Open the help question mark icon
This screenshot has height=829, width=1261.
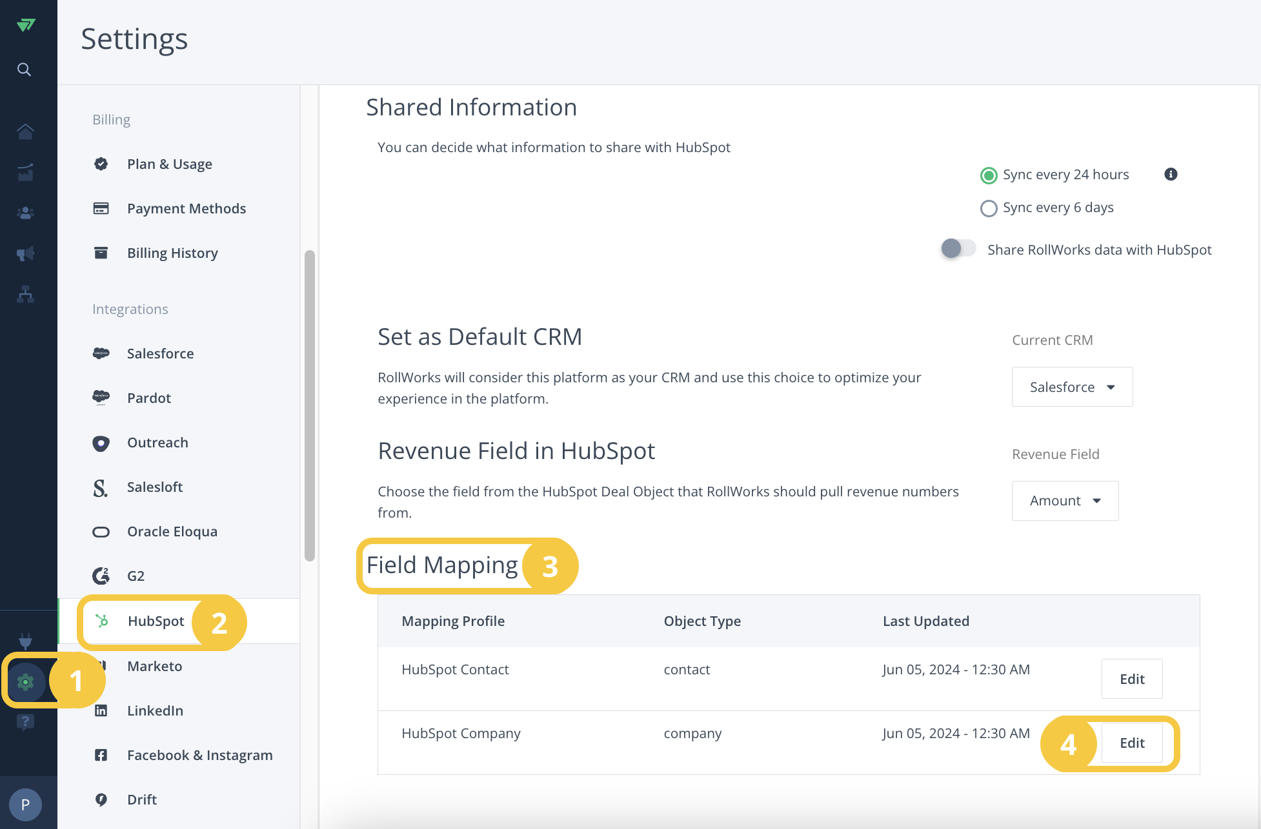[25, 721]
